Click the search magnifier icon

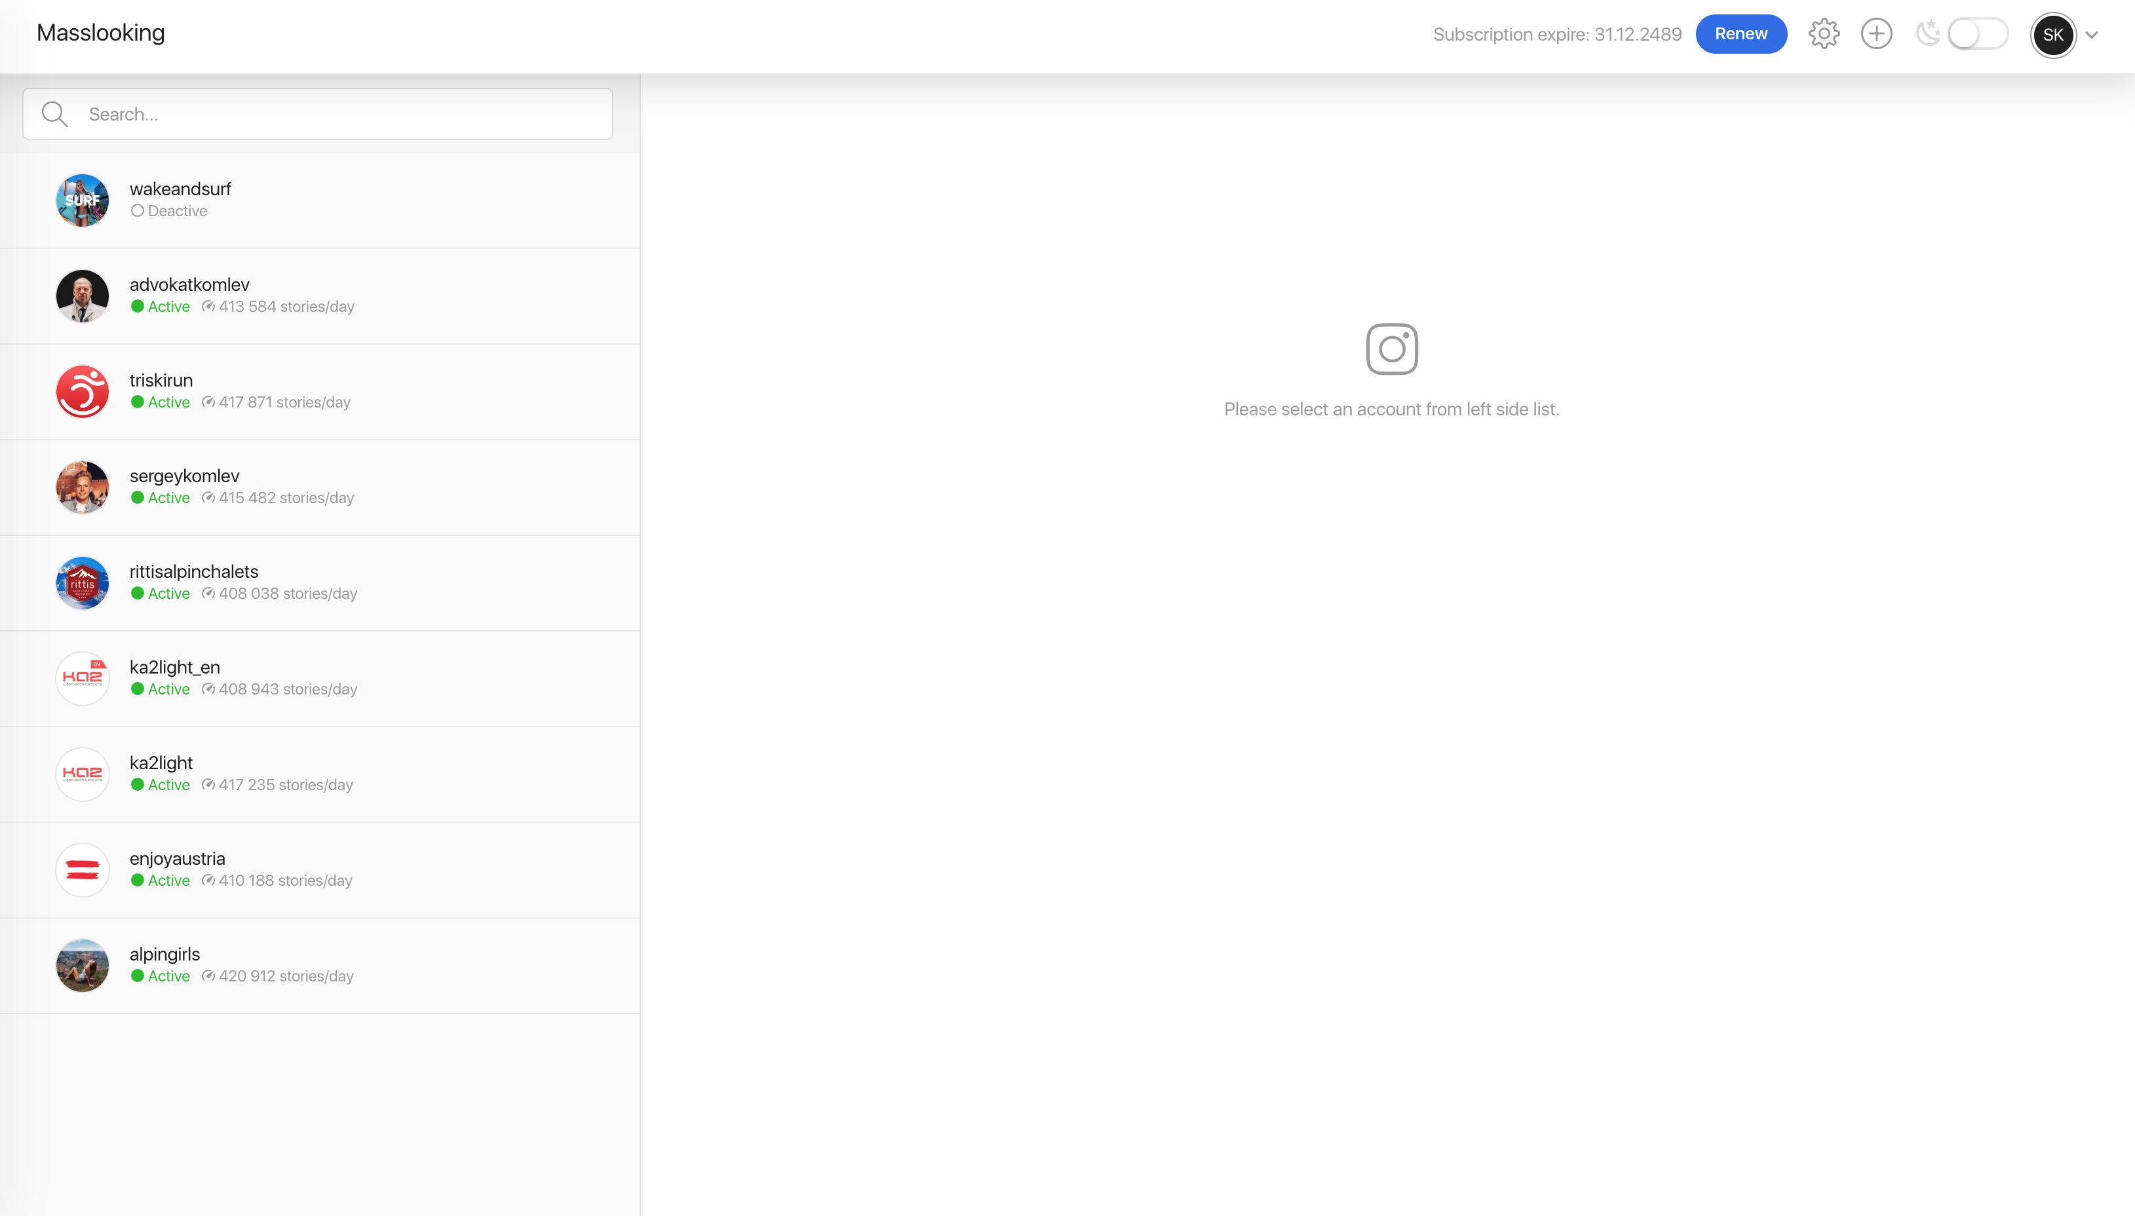click(x=55, y=115)
